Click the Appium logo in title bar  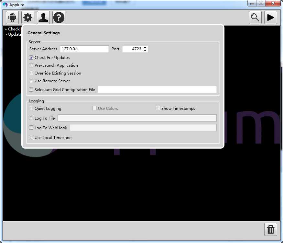coord(5,5)
